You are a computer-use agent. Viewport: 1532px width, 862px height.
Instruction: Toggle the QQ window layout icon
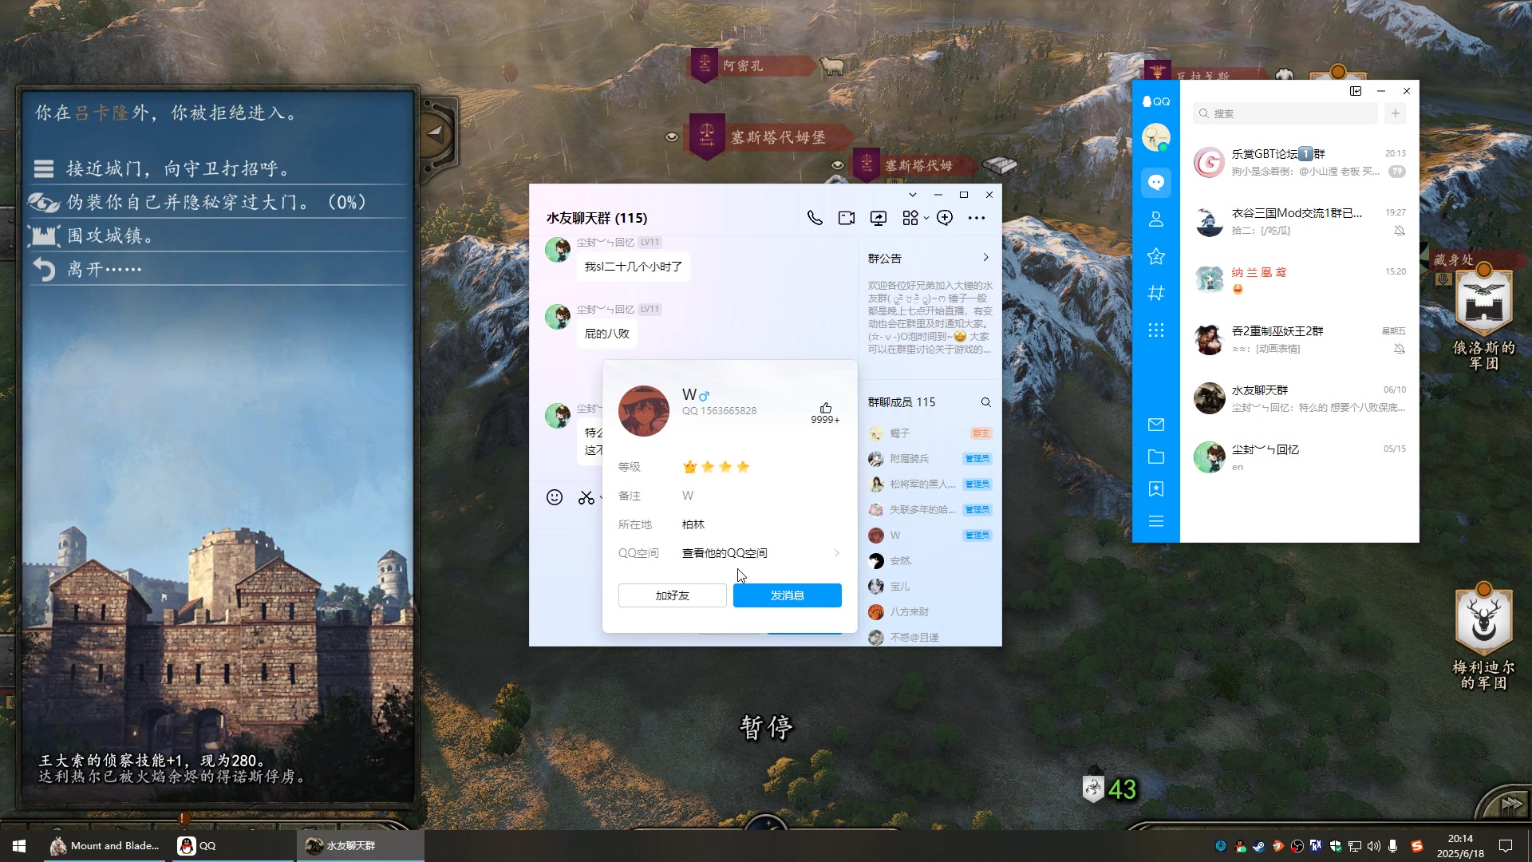click(1356, 91)
